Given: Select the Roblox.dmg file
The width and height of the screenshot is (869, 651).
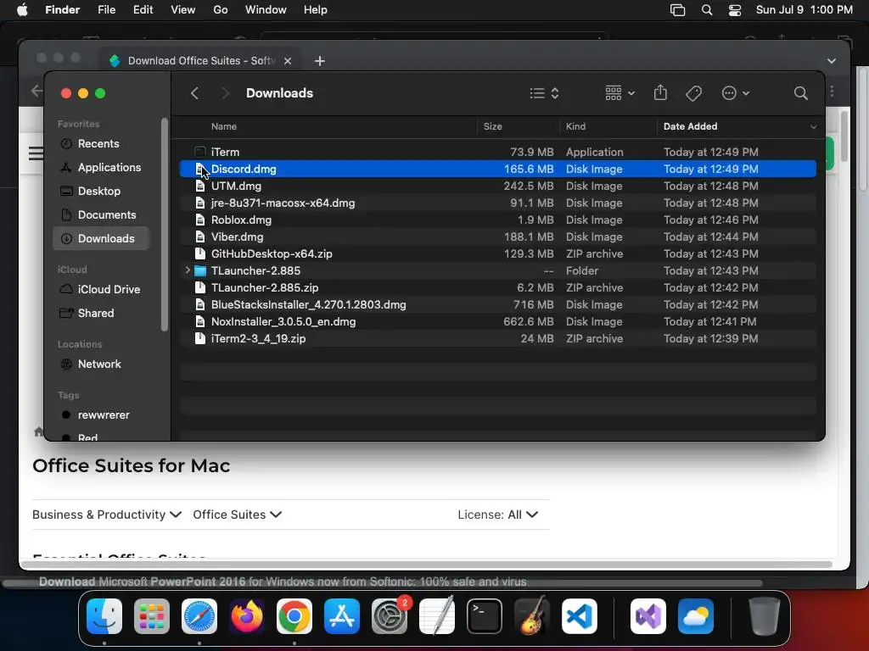Looking at the screenshot, I should pos(497,220).
